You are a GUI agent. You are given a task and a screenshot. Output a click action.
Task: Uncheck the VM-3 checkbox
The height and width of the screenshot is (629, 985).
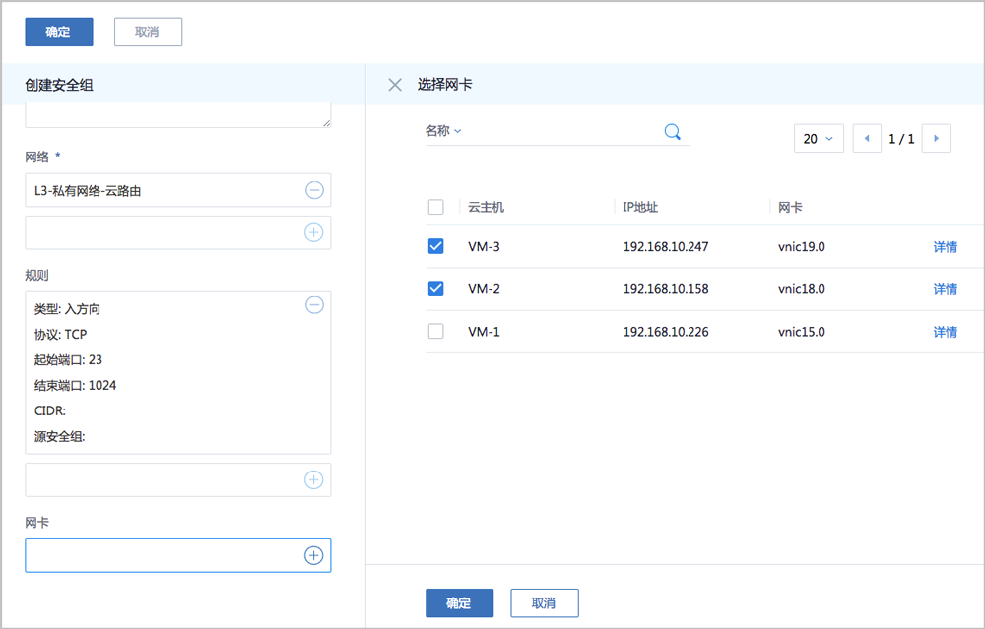point(435,246)
